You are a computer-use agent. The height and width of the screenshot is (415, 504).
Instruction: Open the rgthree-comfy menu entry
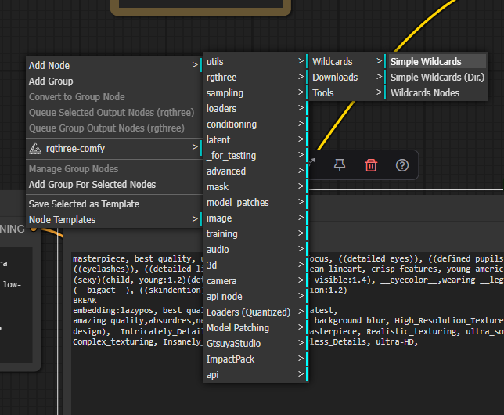click(113, 148)
